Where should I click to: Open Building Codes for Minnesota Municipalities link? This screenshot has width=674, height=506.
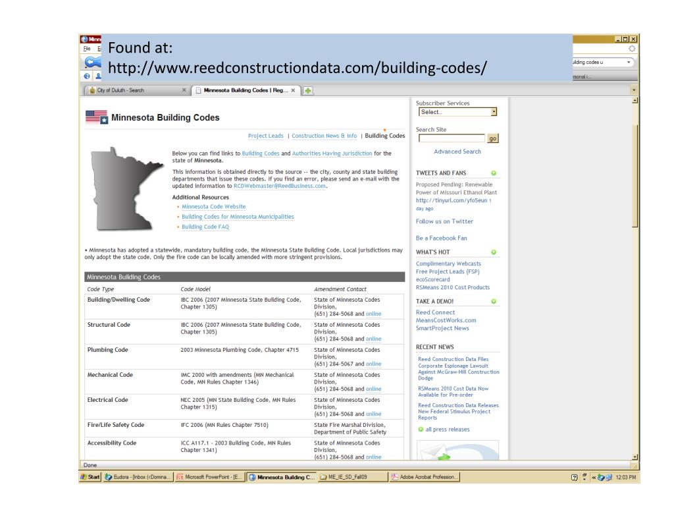tap(238, 217)
